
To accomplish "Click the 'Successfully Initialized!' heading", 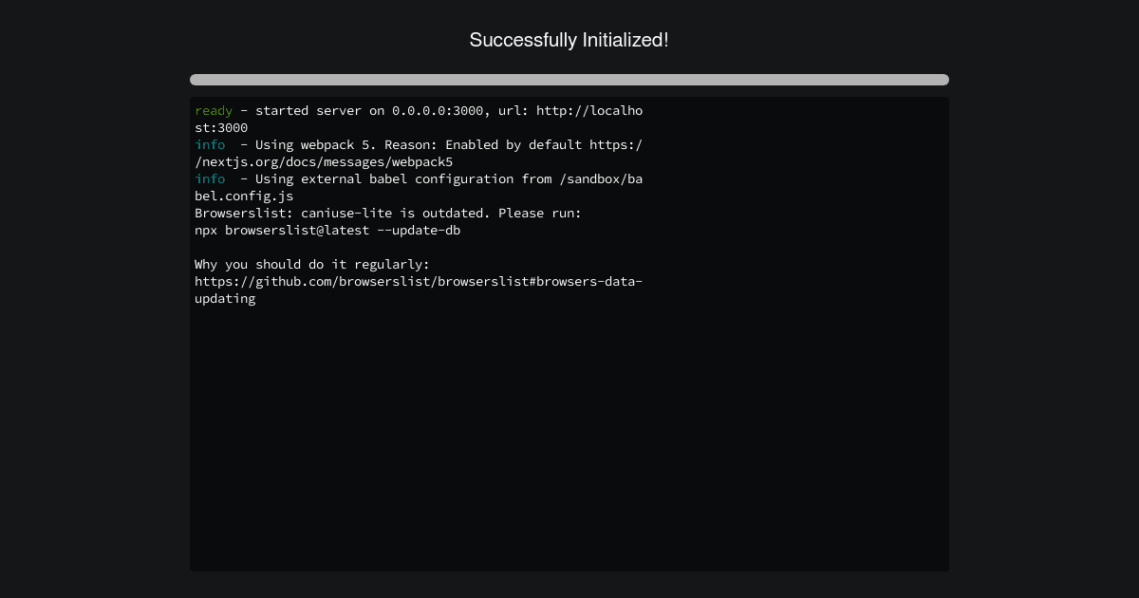I will point(569,40).
